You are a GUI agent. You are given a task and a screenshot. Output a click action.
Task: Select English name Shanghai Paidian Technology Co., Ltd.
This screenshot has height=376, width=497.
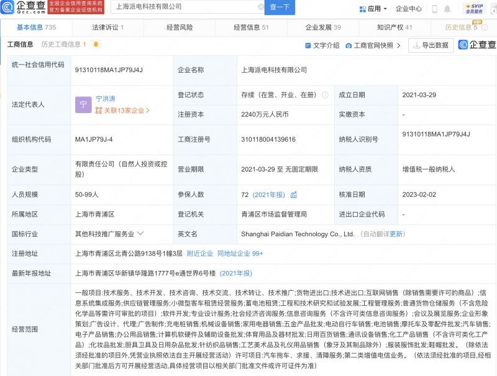[298, 234]
